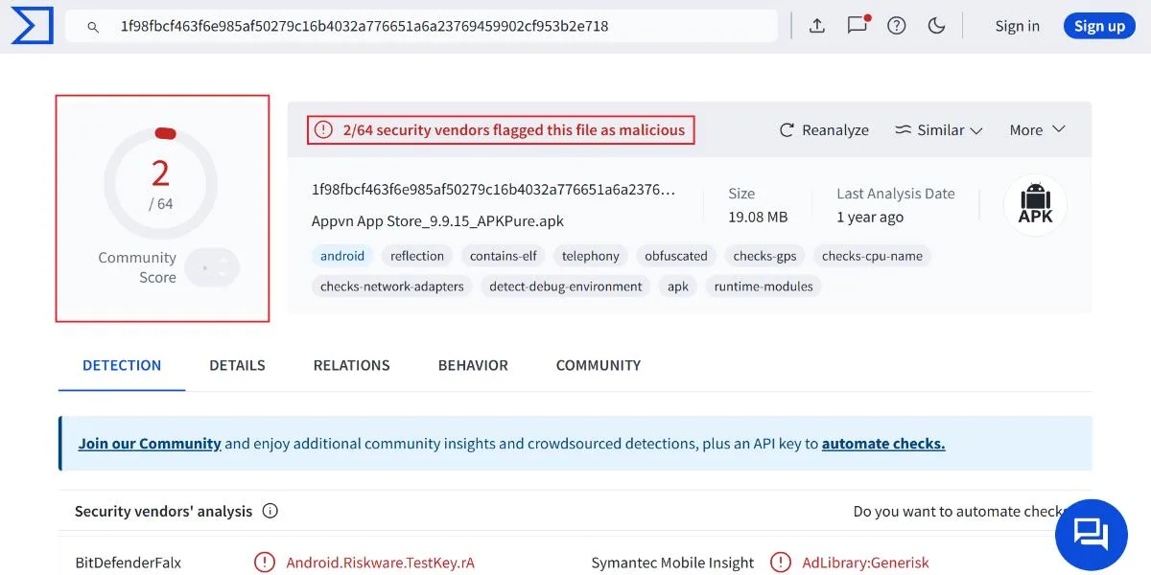
Task: Click the Reanalyze button
Action: click(x=824, y=130)
